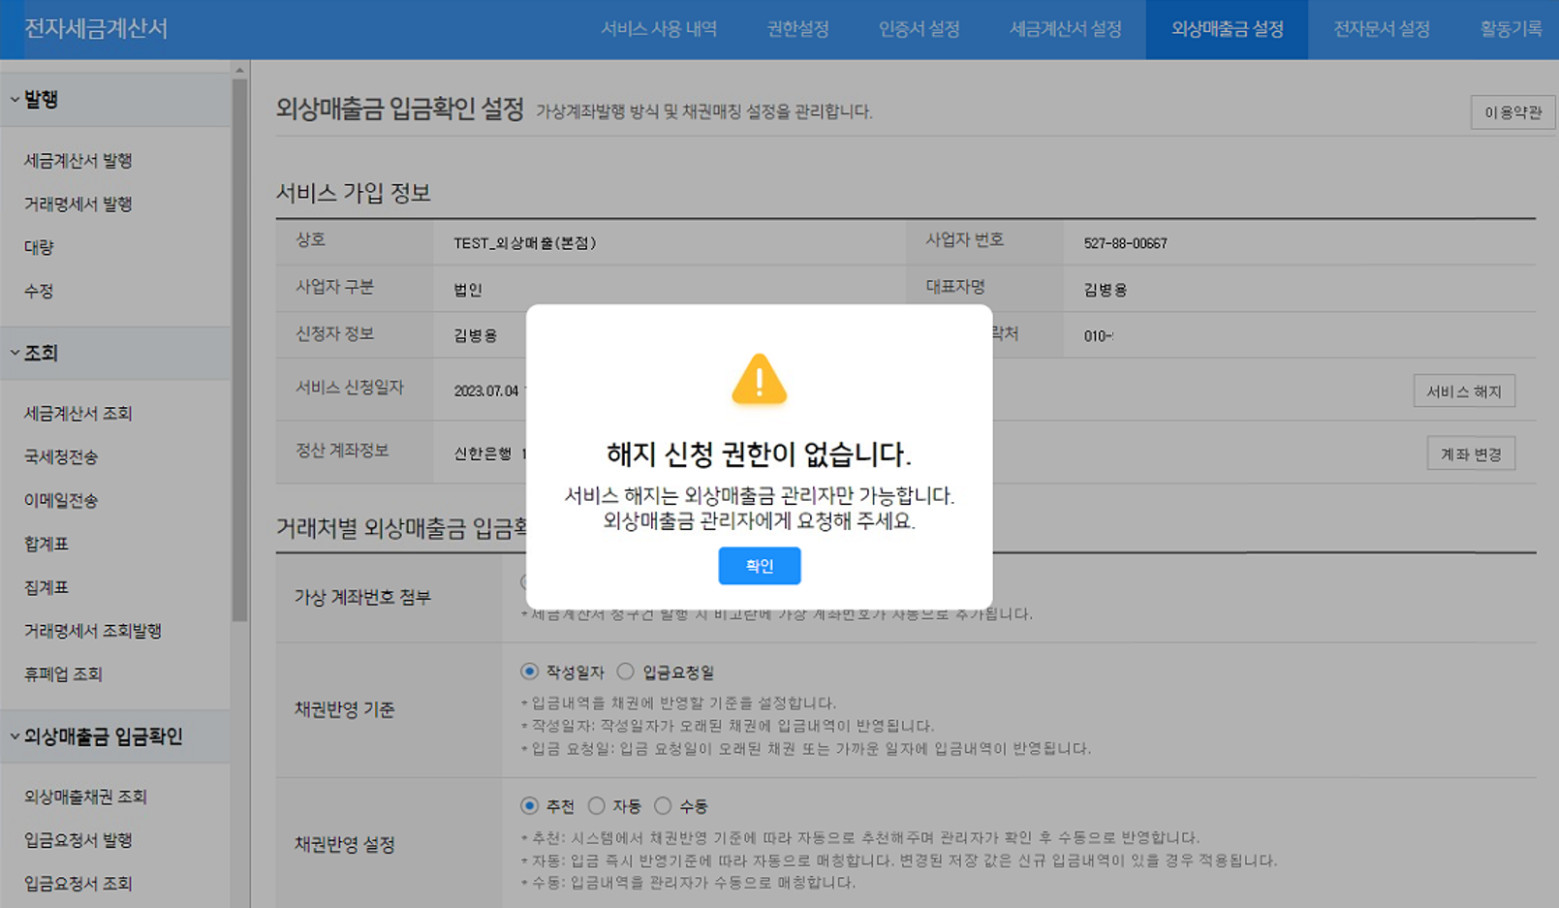Click the 확인 button in the dialog
Viewport: 1559px width, 908px height.
(x=759, y=566)
